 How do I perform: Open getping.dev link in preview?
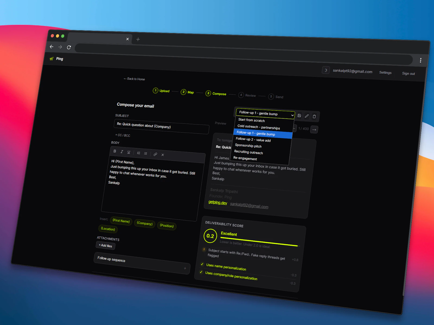tap(218, 202)
